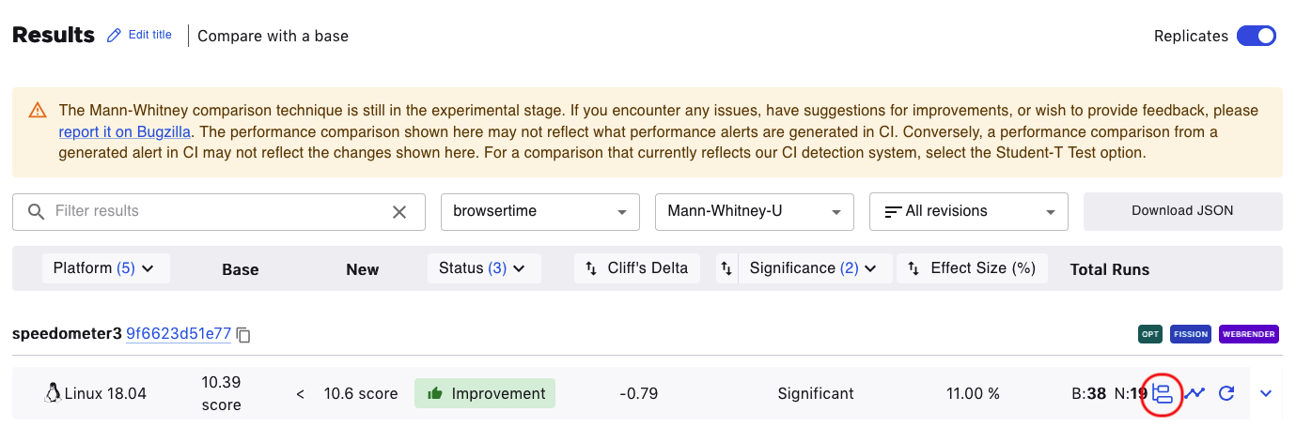
Task: Click the Filter results search field
Action: coord(216,212)
